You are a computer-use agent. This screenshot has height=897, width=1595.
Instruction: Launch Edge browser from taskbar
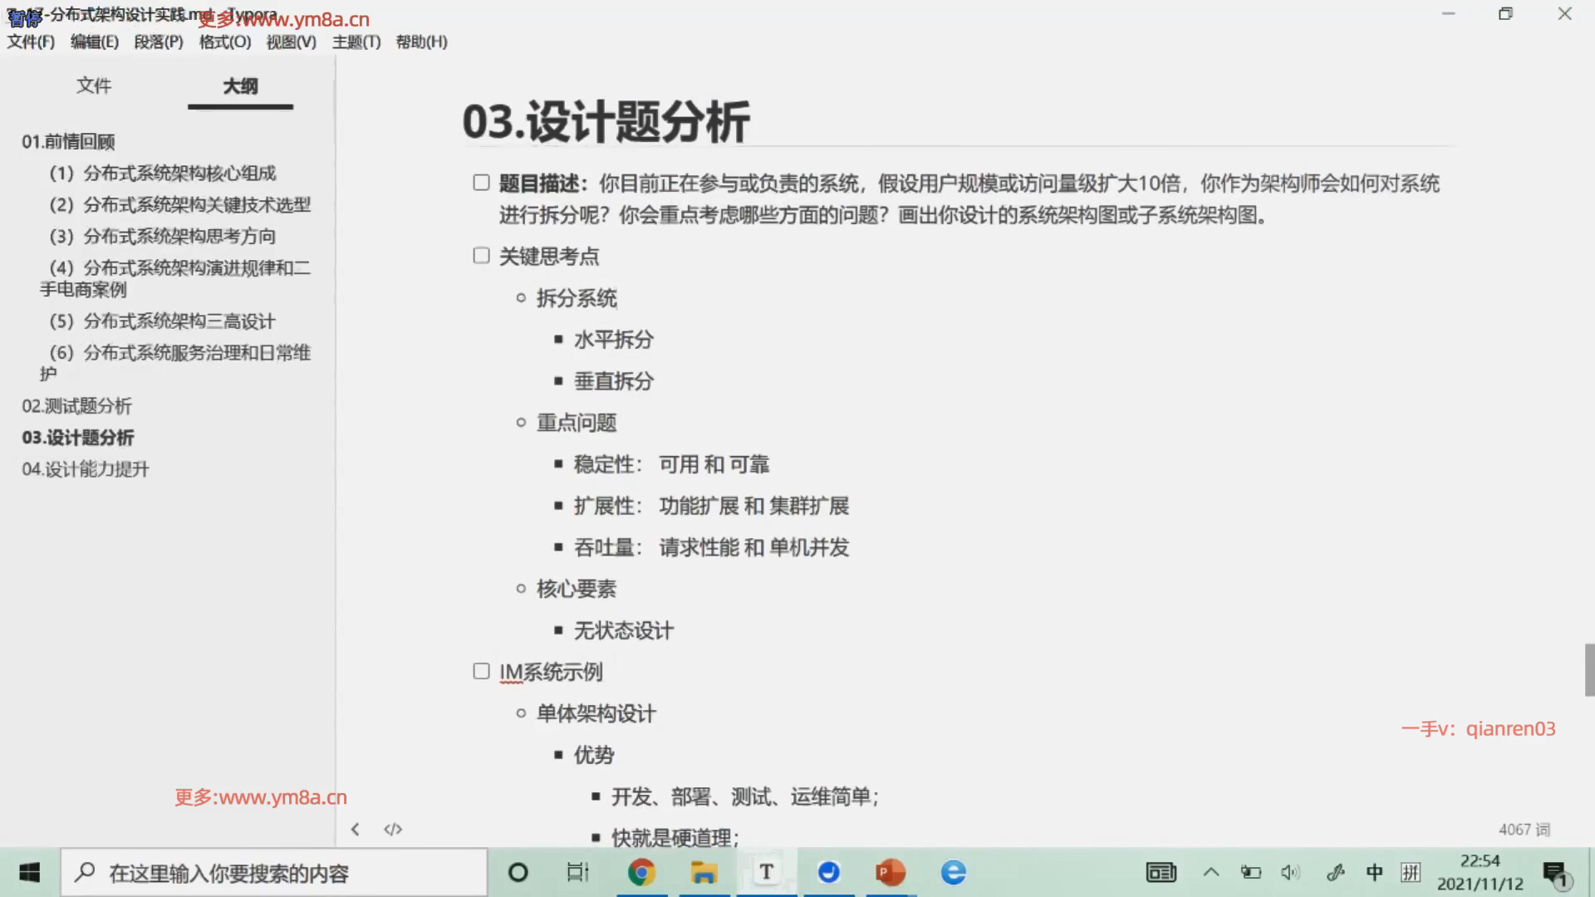point(953,872)
